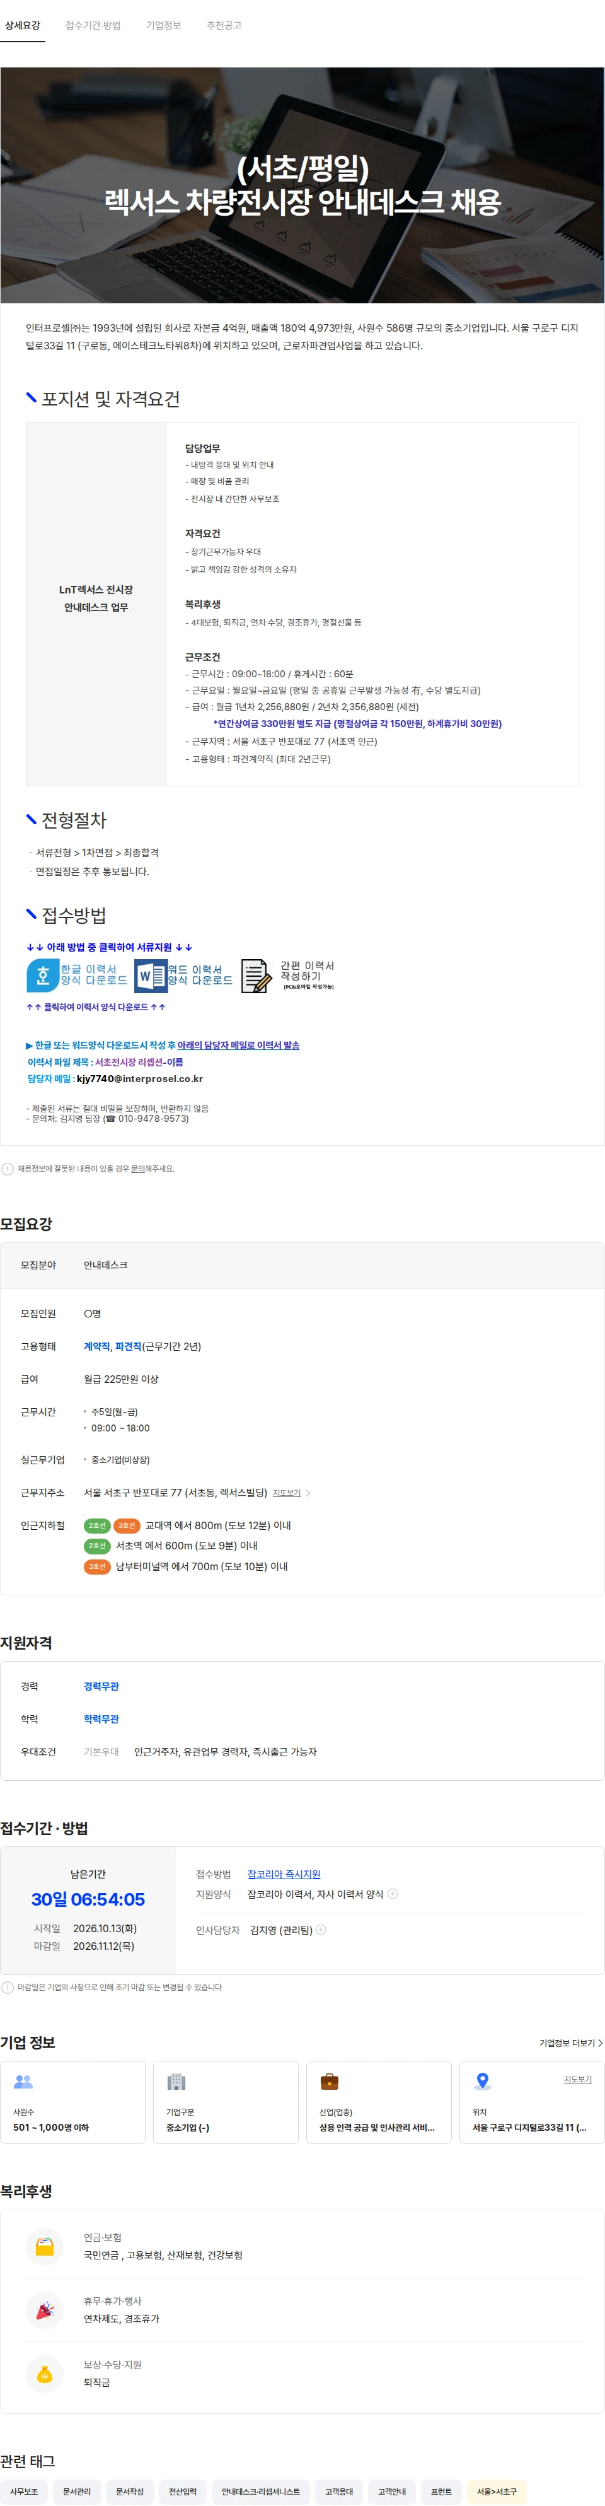
Task: Open 기업정보 더보기
Action: point(571,2043)
